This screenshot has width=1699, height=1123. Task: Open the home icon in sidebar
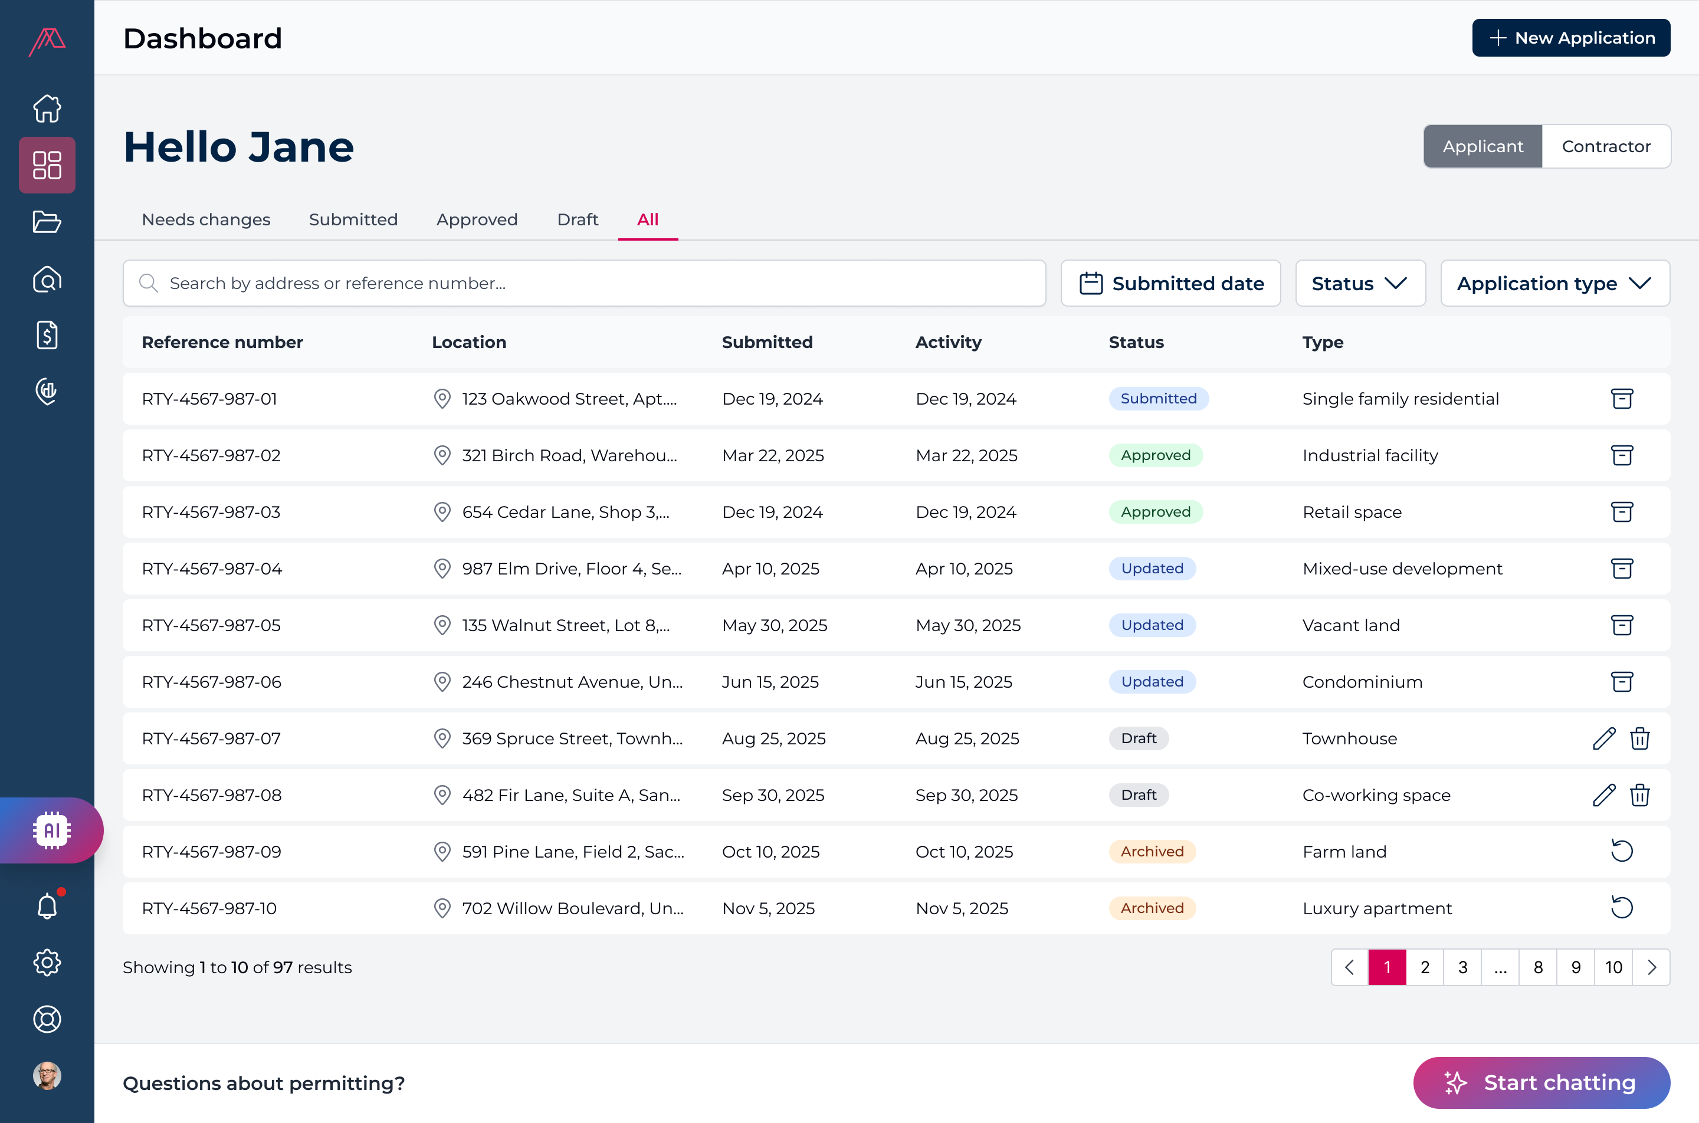tap(47, 109)
